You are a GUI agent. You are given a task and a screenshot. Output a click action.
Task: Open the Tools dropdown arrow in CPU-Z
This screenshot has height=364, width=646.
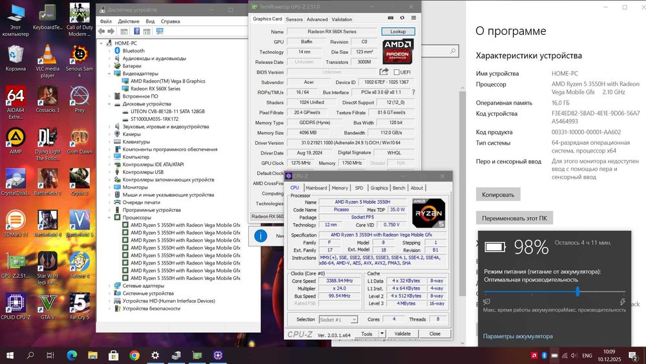coord(382,334)
